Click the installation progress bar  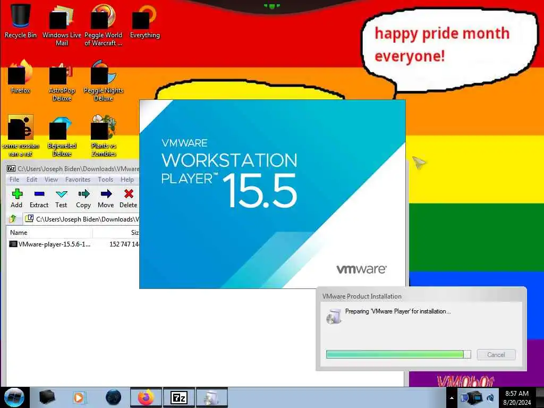[398, 354]
